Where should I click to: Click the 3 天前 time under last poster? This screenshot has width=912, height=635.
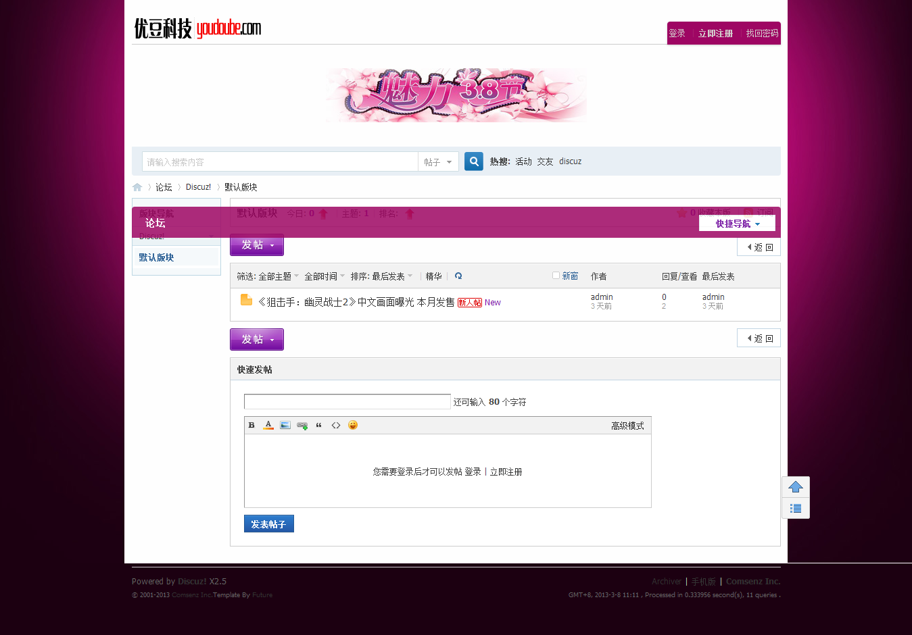(713, 306)
